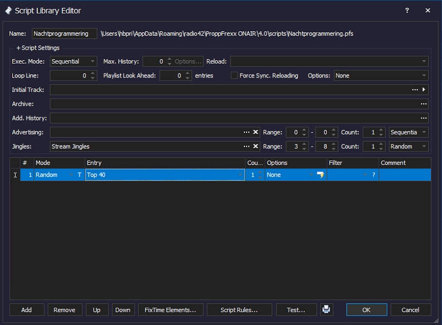Image resolution: width=442 pixels, height=325 pixels.
Task: Click the Script Rules button
Action: (239, 310)
